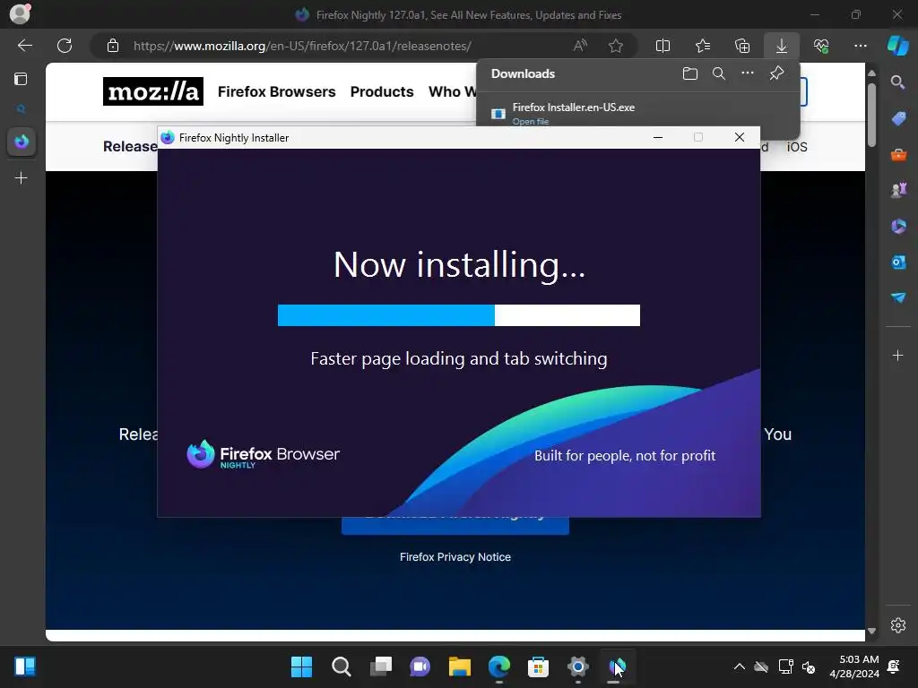Click the mozilla logo on page
Viewport: 918px width, 688px height.
152,92
